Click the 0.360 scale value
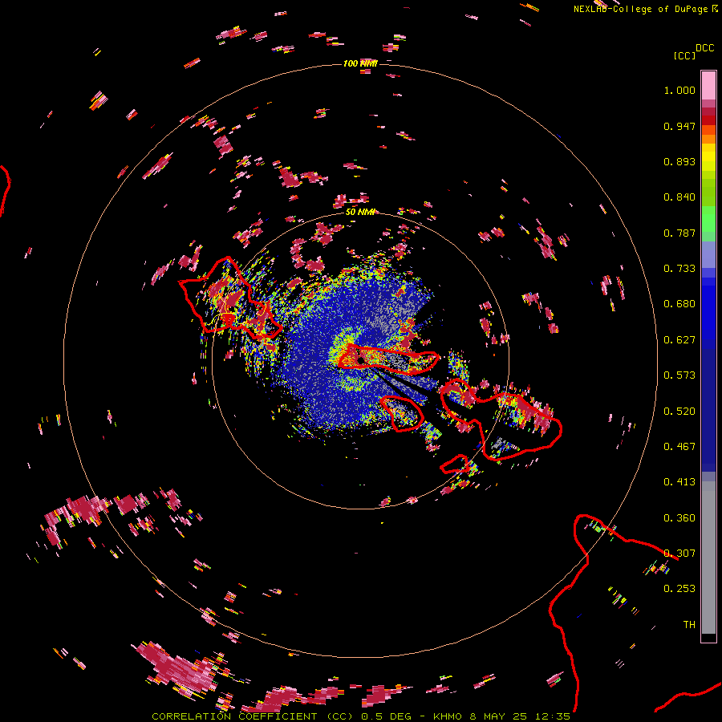 pos(679,518)
